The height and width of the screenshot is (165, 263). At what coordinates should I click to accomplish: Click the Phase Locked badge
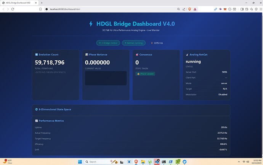point(145,74)
